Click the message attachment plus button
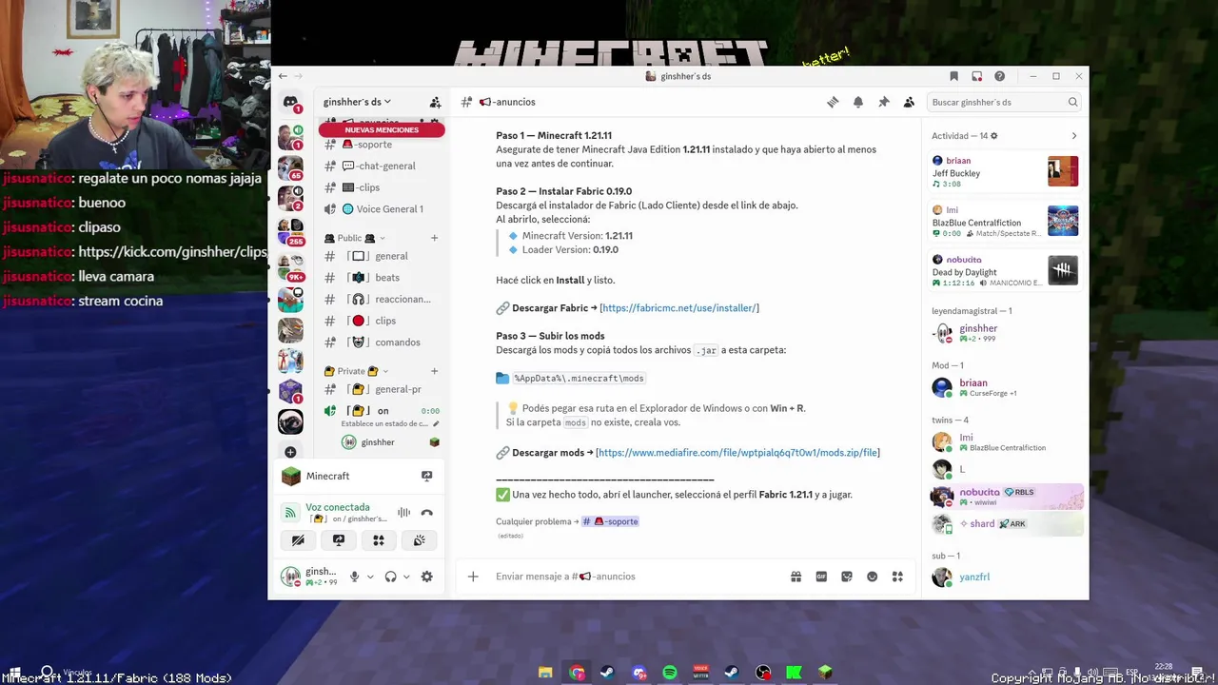Screen dimensions: 1218x685 pyautogui.click(x=473, y=577)
